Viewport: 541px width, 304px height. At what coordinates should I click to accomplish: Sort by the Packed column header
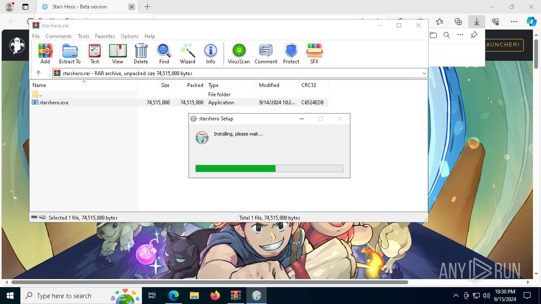click(x=189, y=85)
